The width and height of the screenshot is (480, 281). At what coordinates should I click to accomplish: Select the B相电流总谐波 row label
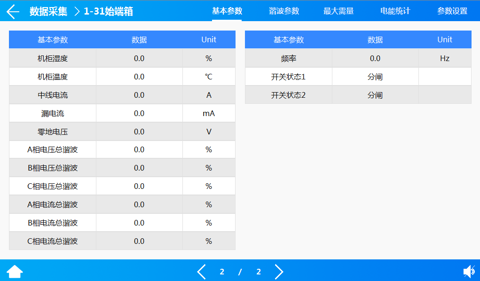[53, 223]
